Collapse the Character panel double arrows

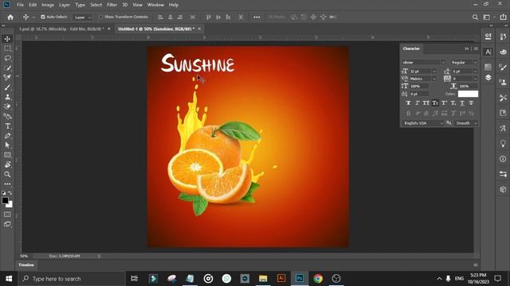click(x=467, y=48)
